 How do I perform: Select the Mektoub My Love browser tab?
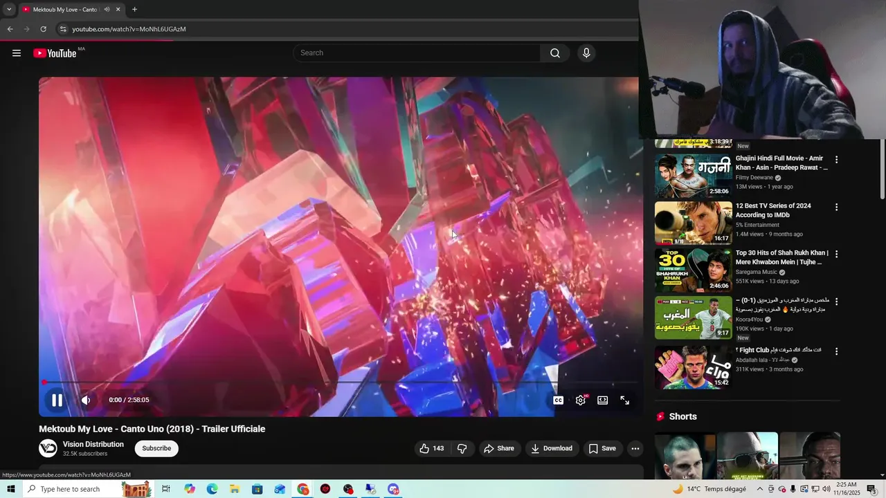pyautogui.click(x=71, y=10)
